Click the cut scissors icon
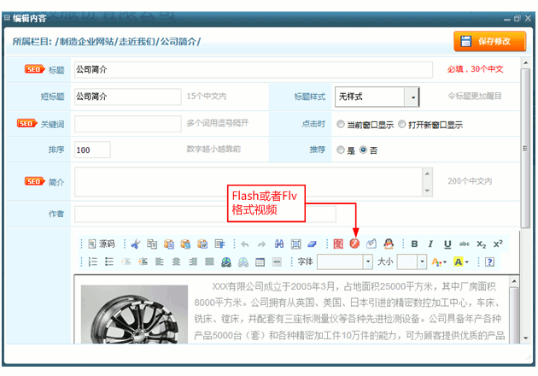This screenshot has height=376, width=538. 135,244
